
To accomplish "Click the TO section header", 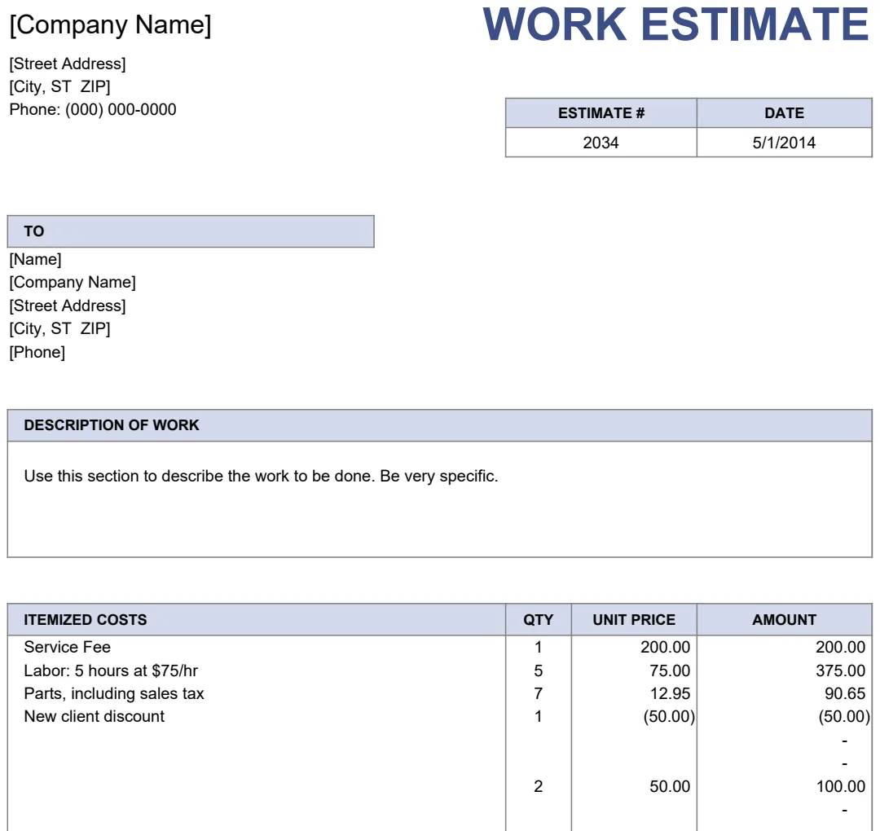I will (x=191, y=231).
